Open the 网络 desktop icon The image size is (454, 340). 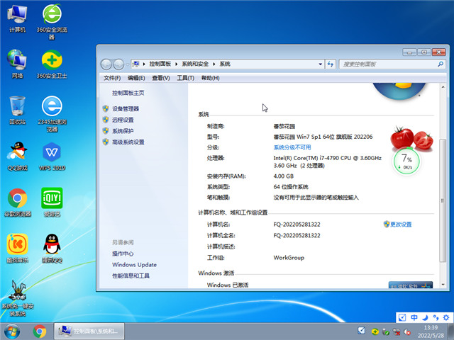click(x=17, y=64)
